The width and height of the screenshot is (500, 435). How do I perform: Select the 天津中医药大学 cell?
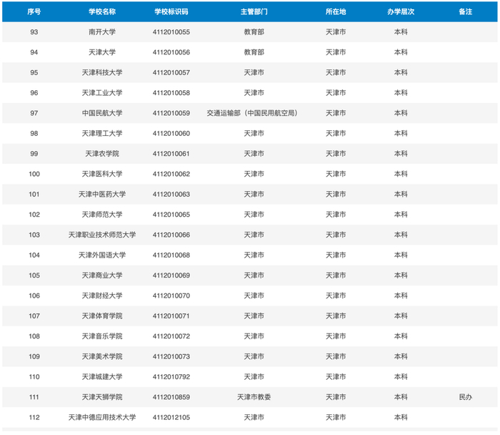(x=102, y=194)
